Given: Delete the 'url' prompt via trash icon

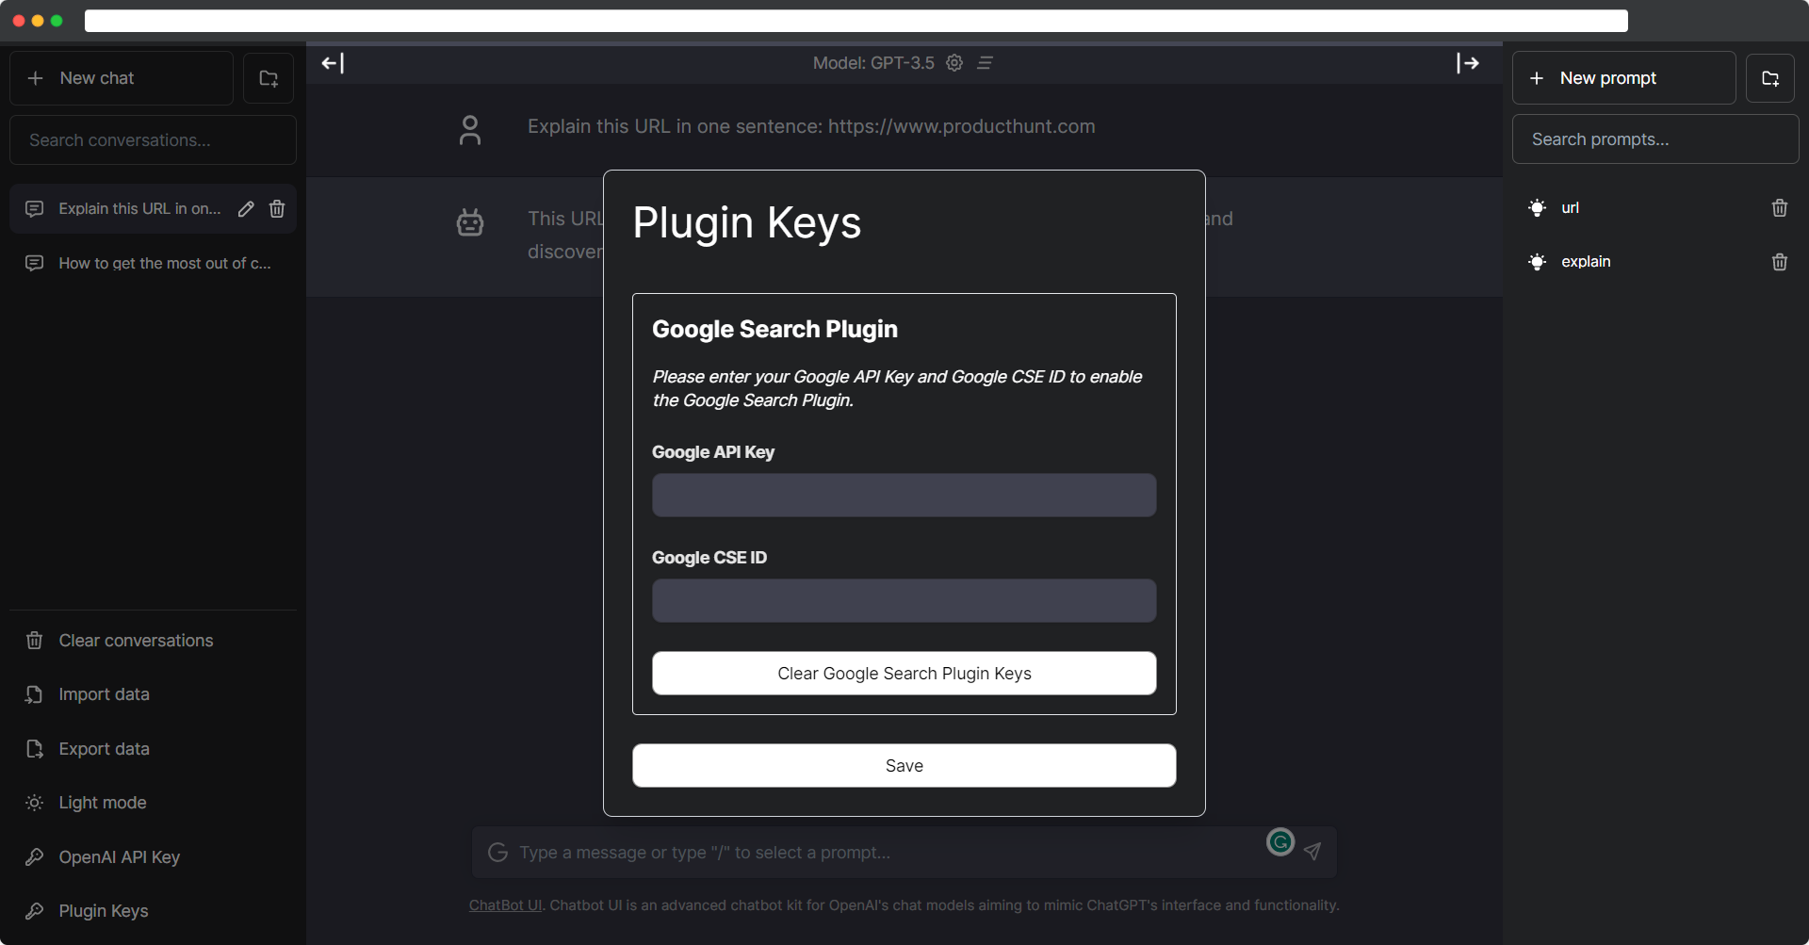Looking at the screenshot, I should [x=1779, y=207].
